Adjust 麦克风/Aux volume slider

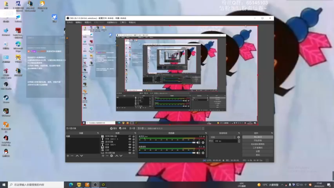point(167,142)
